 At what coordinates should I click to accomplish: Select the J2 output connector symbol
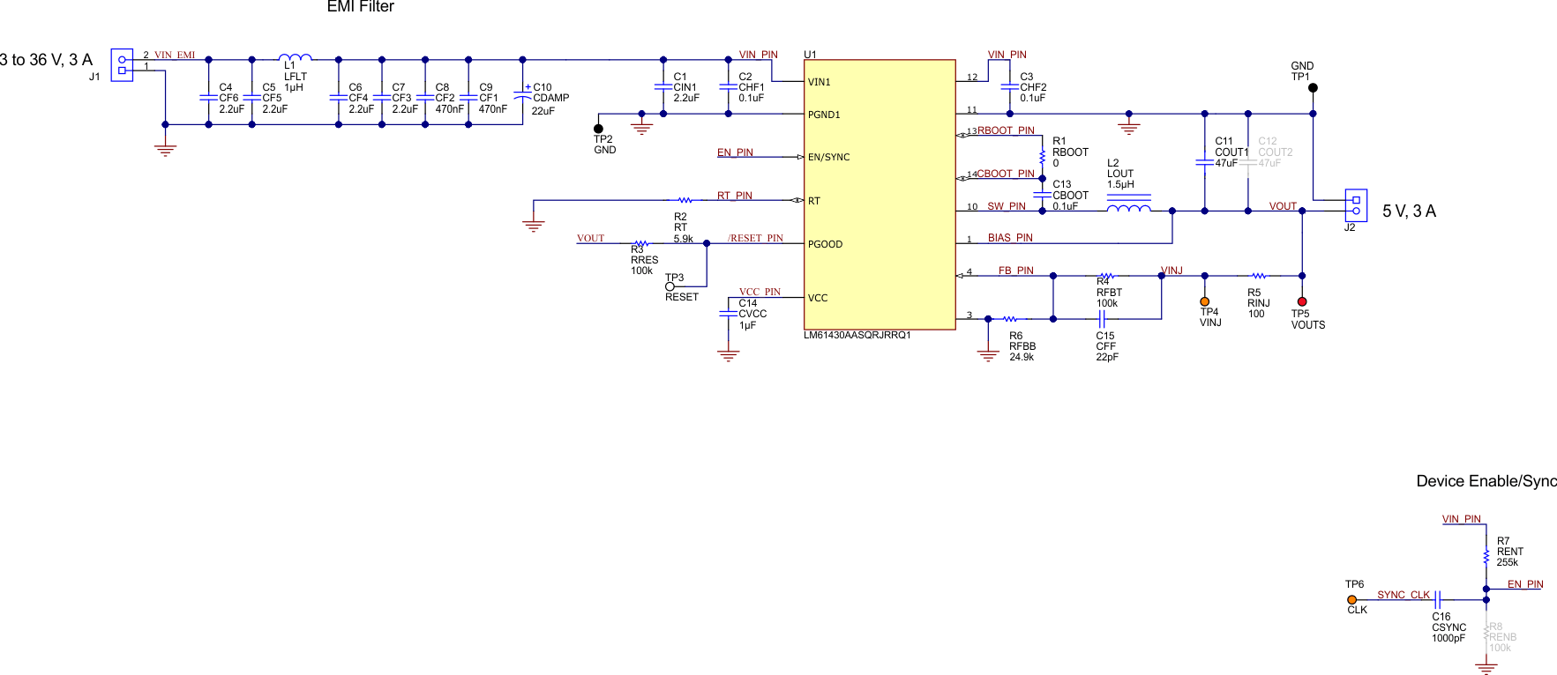point(1356,205)
